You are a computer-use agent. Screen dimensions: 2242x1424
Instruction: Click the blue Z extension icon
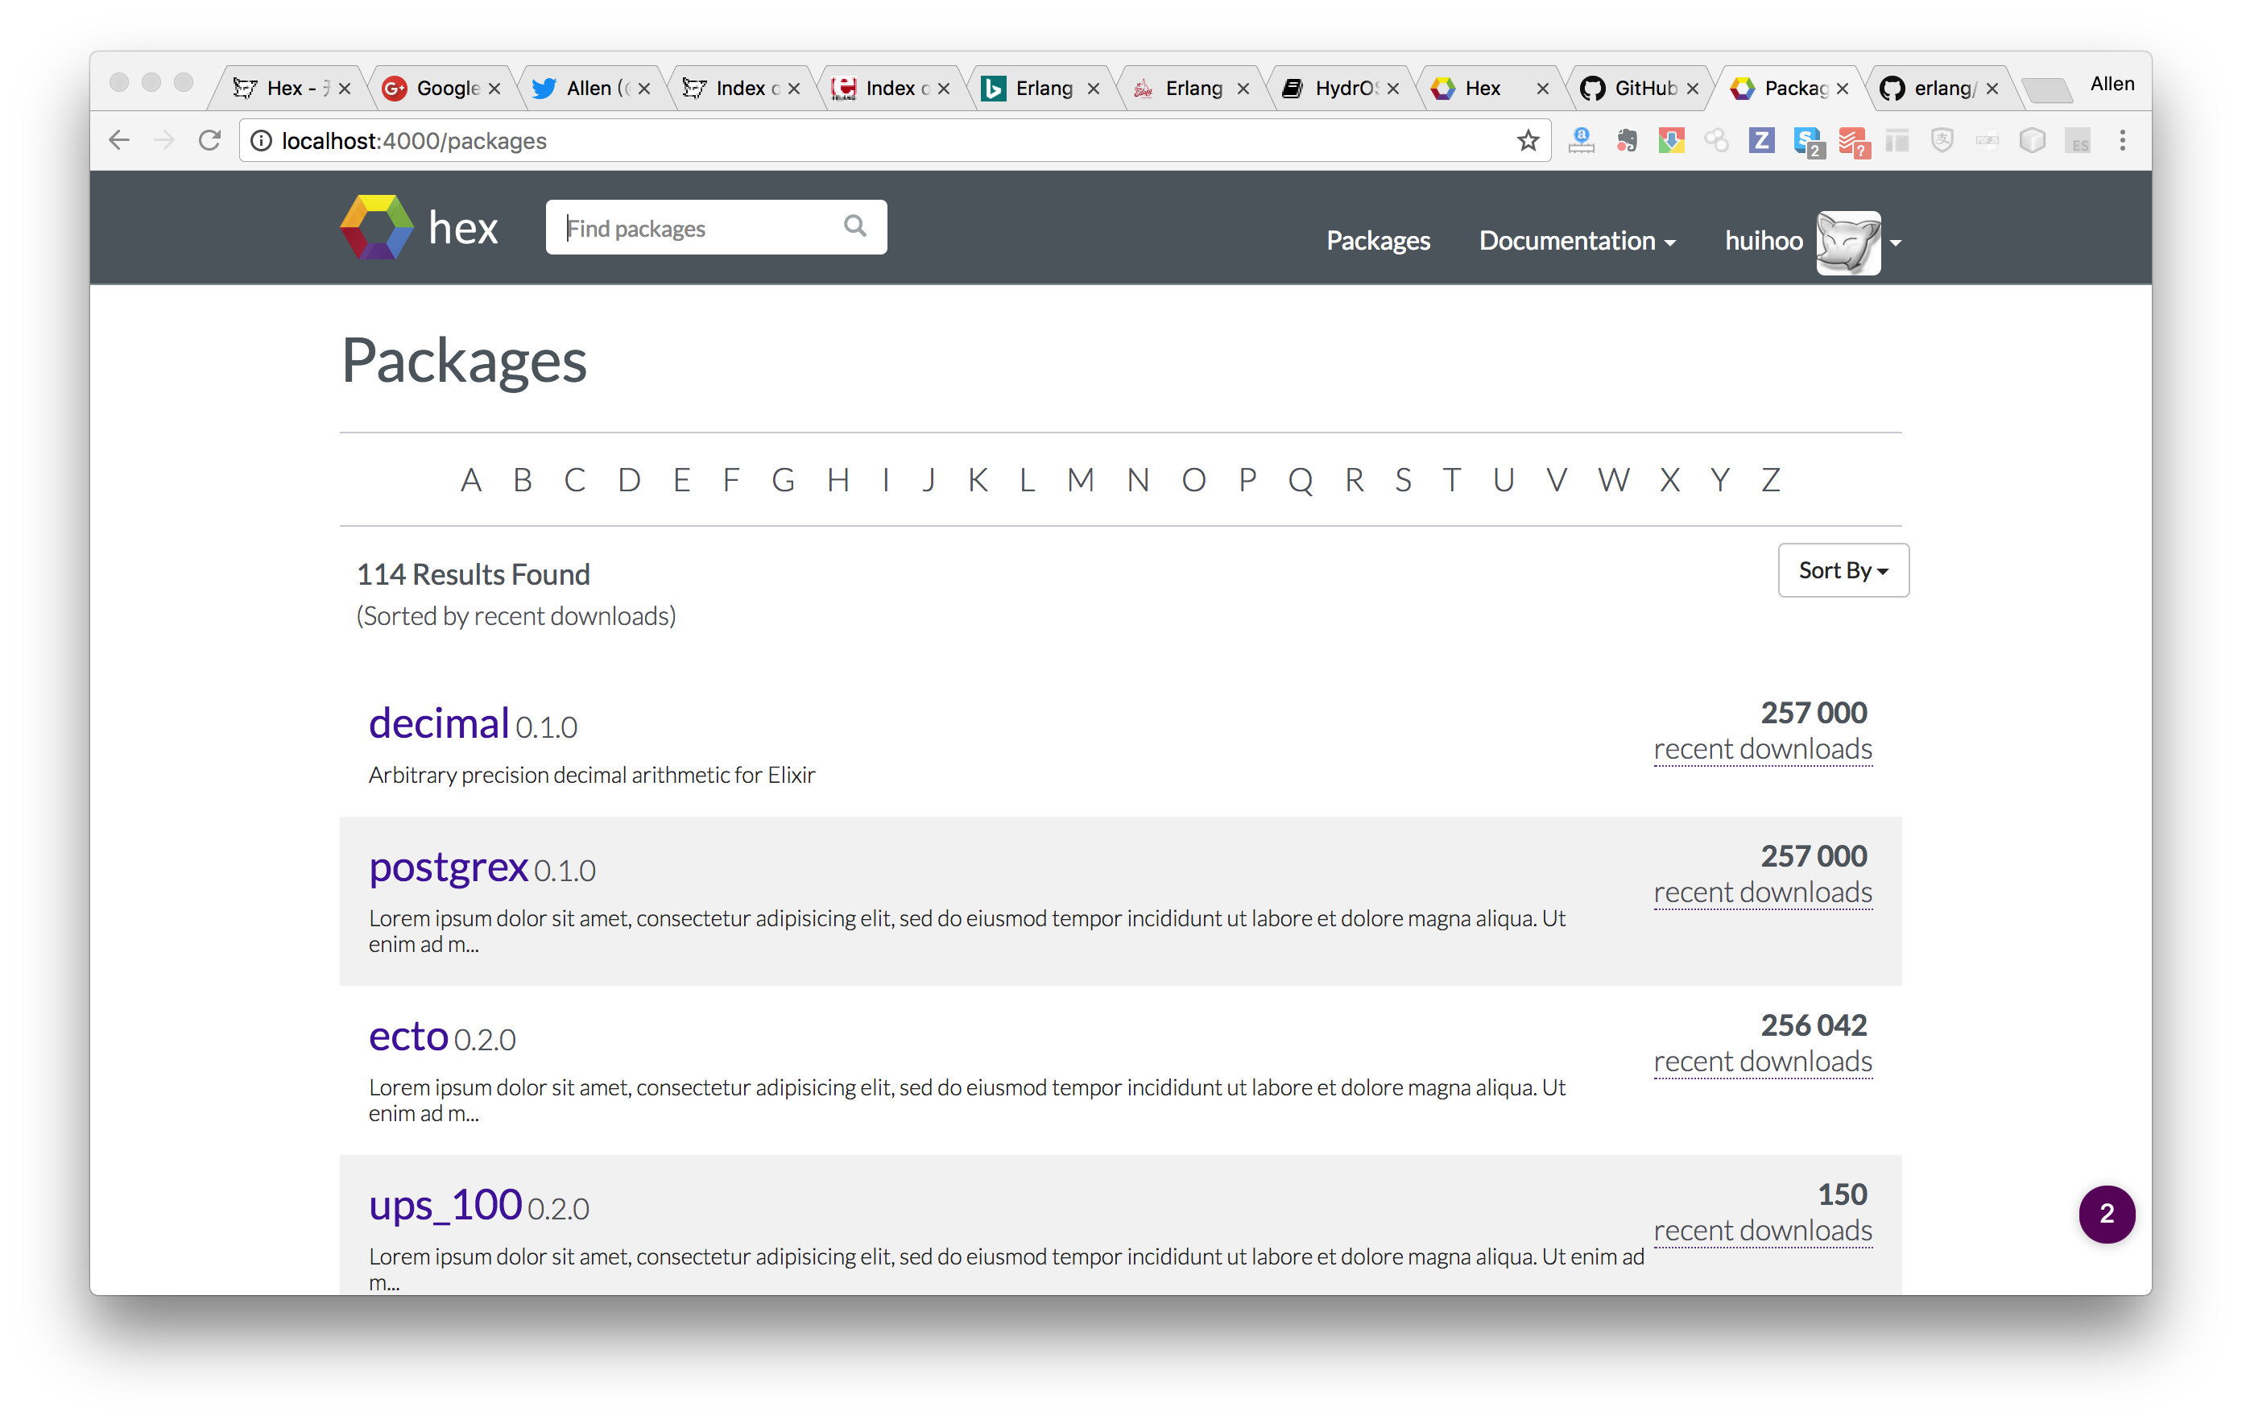click(x=1760, y=141)
